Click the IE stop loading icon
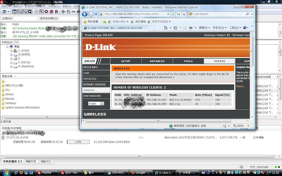This screenshot has width=282, height=176. pos(184,14)
